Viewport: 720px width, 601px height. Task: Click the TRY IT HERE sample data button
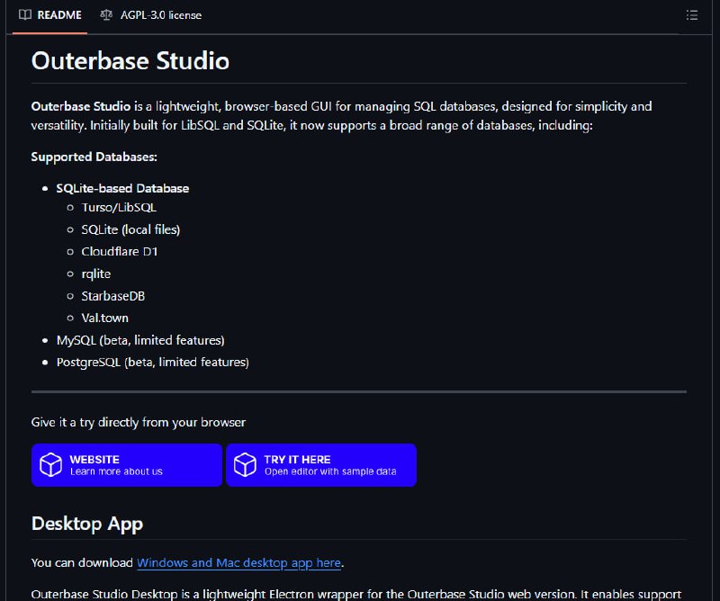click(321, 465)
